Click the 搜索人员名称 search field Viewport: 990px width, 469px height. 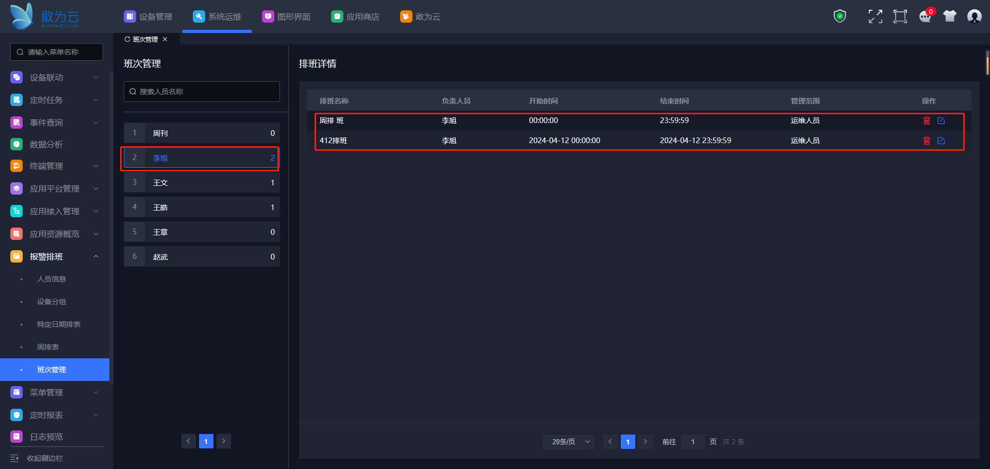click(202, 92)
